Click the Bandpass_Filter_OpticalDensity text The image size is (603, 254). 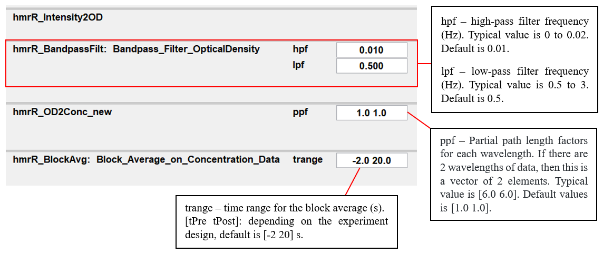pos(186,49)
